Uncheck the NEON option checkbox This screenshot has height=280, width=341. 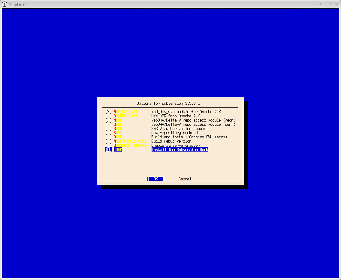coord(108,120)
